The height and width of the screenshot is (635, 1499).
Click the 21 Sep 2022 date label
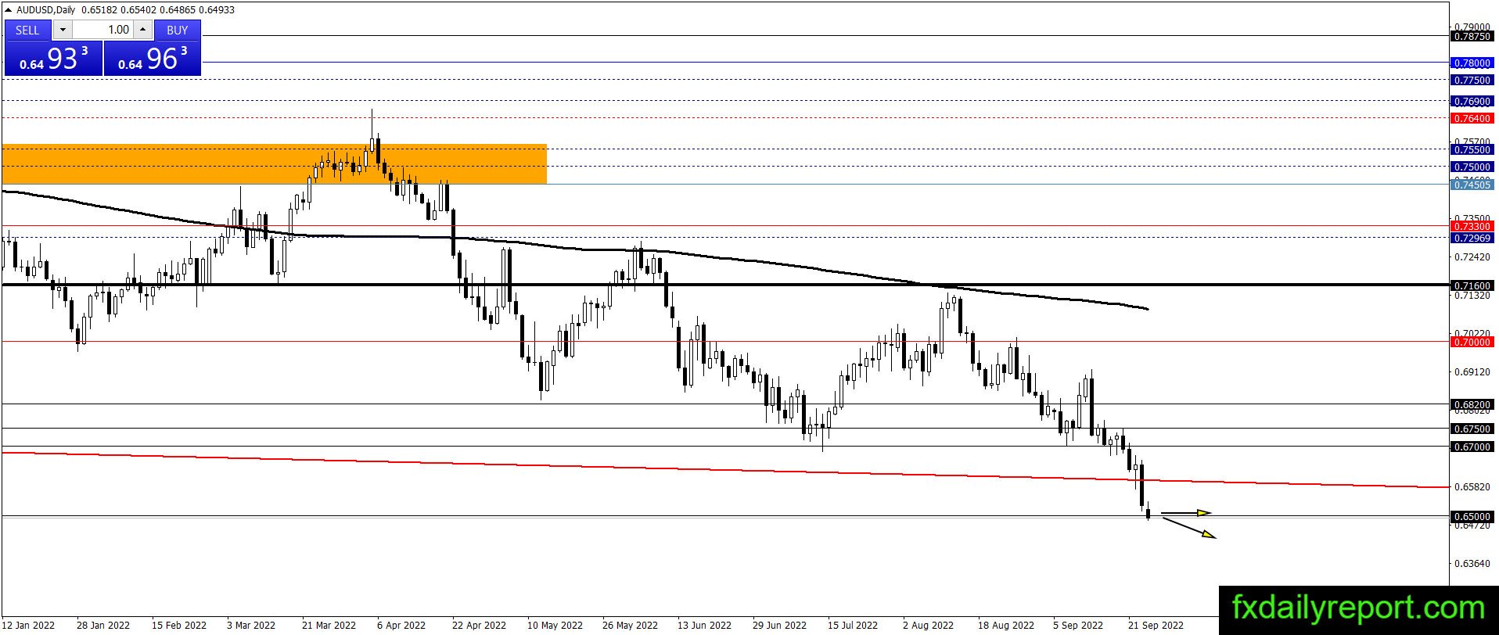[x=1155, y=625]
